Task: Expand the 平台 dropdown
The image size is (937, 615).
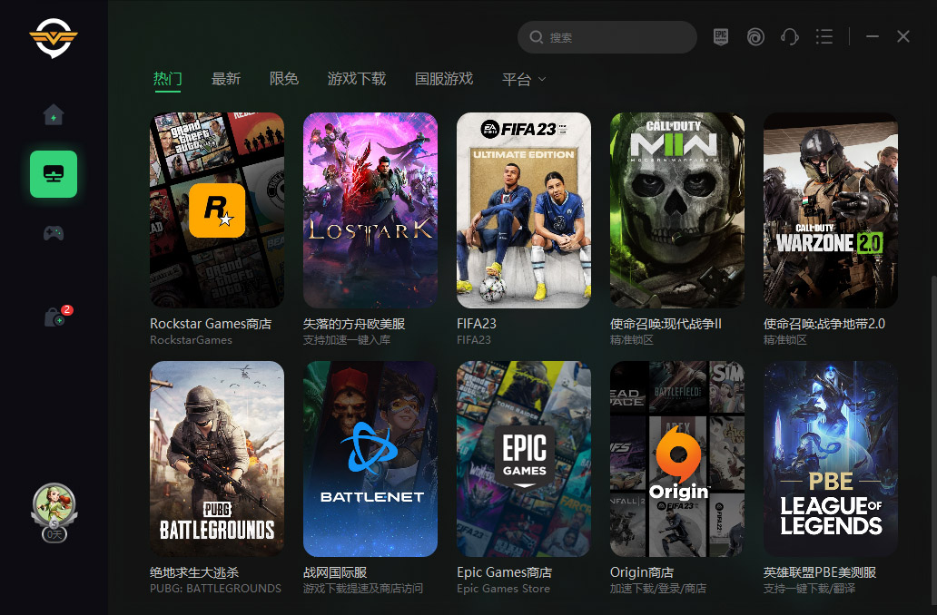Action: click(524, 79)
